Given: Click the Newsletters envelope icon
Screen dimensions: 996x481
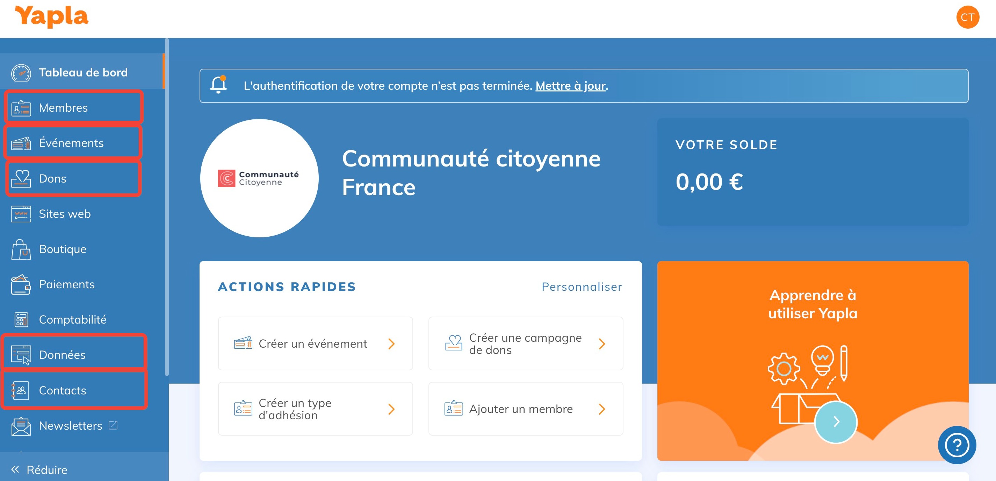Looking at the screenshot, I should 21,426.
